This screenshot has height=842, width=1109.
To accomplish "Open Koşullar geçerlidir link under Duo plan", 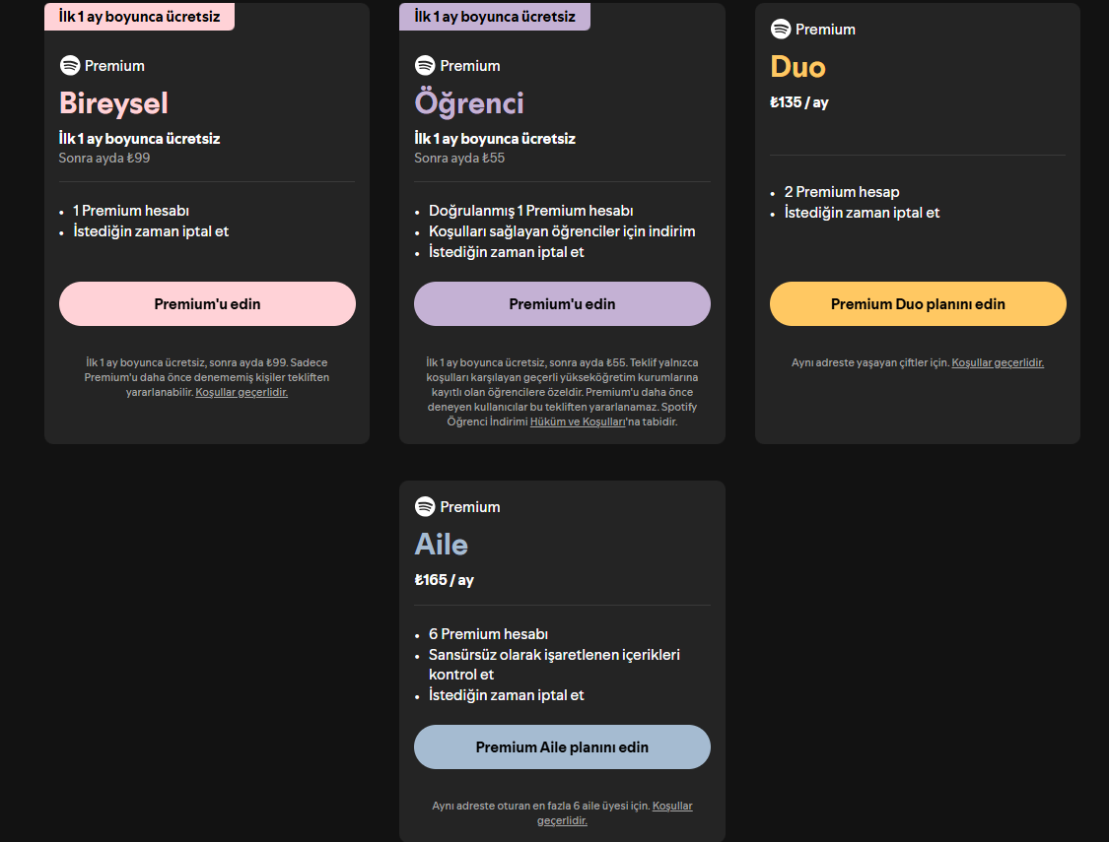I will click(x=998, y=362).
